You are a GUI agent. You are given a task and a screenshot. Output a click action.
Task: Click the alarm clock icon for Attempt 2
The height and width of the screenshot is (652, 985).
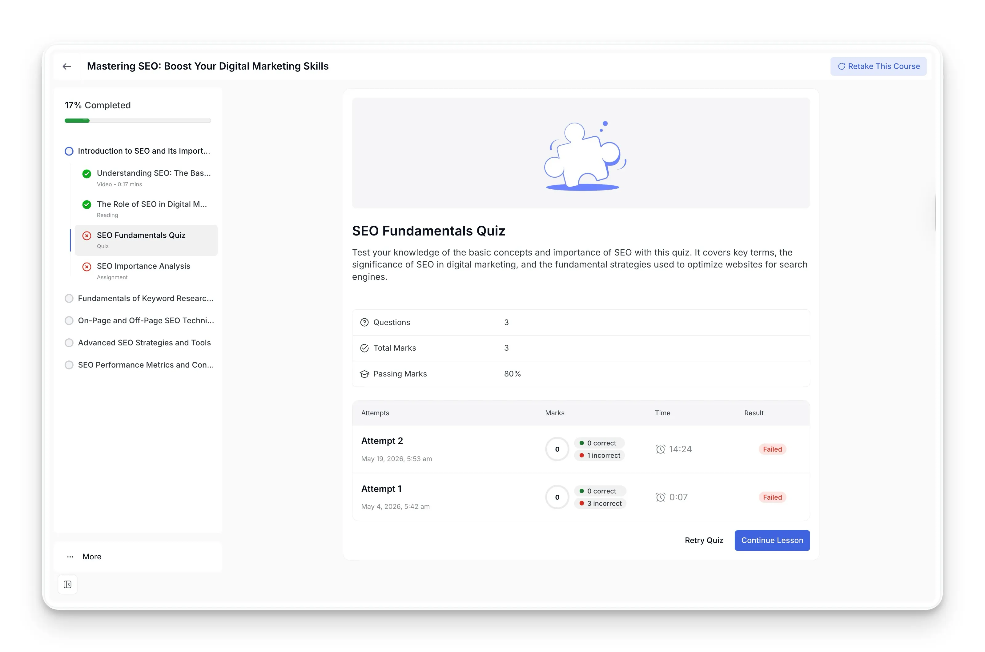(x=660, y=449)
